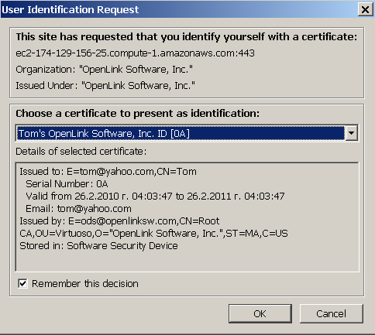This screenshot has height=335, width=375.
Task: Click the amazonaws.com:443 host address text
Action: click(135, 53)
